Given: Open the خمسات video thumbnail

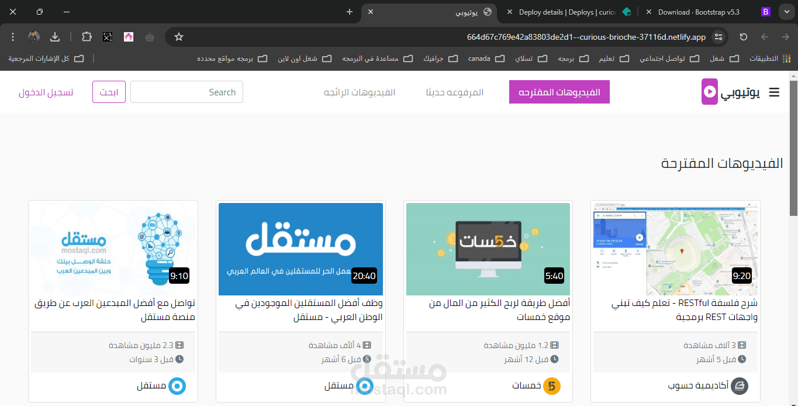Looking at the screenshot, I should pos(488,249).
